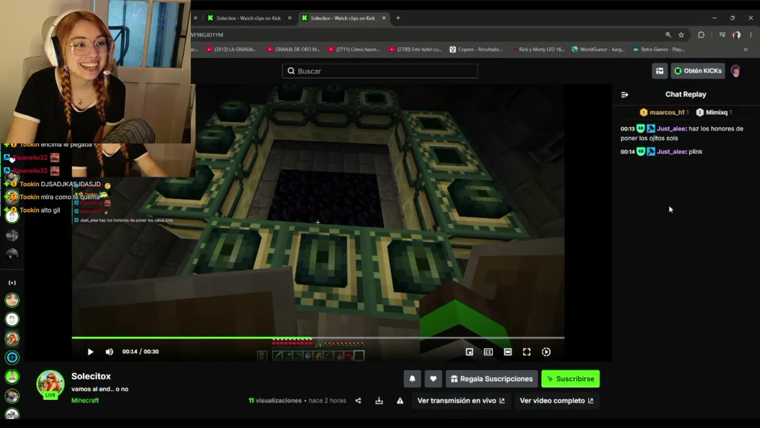This screenshot has width=760, height=428.
Task: Open browser media controls icon
Action: pos(722,35)
